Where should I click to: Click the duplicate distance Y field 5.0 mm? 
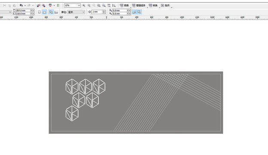(x=119, y=13)
